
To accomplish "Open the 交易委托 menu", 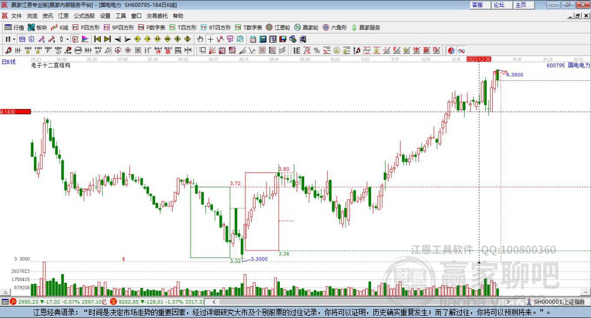I will (x=157, y=16).
